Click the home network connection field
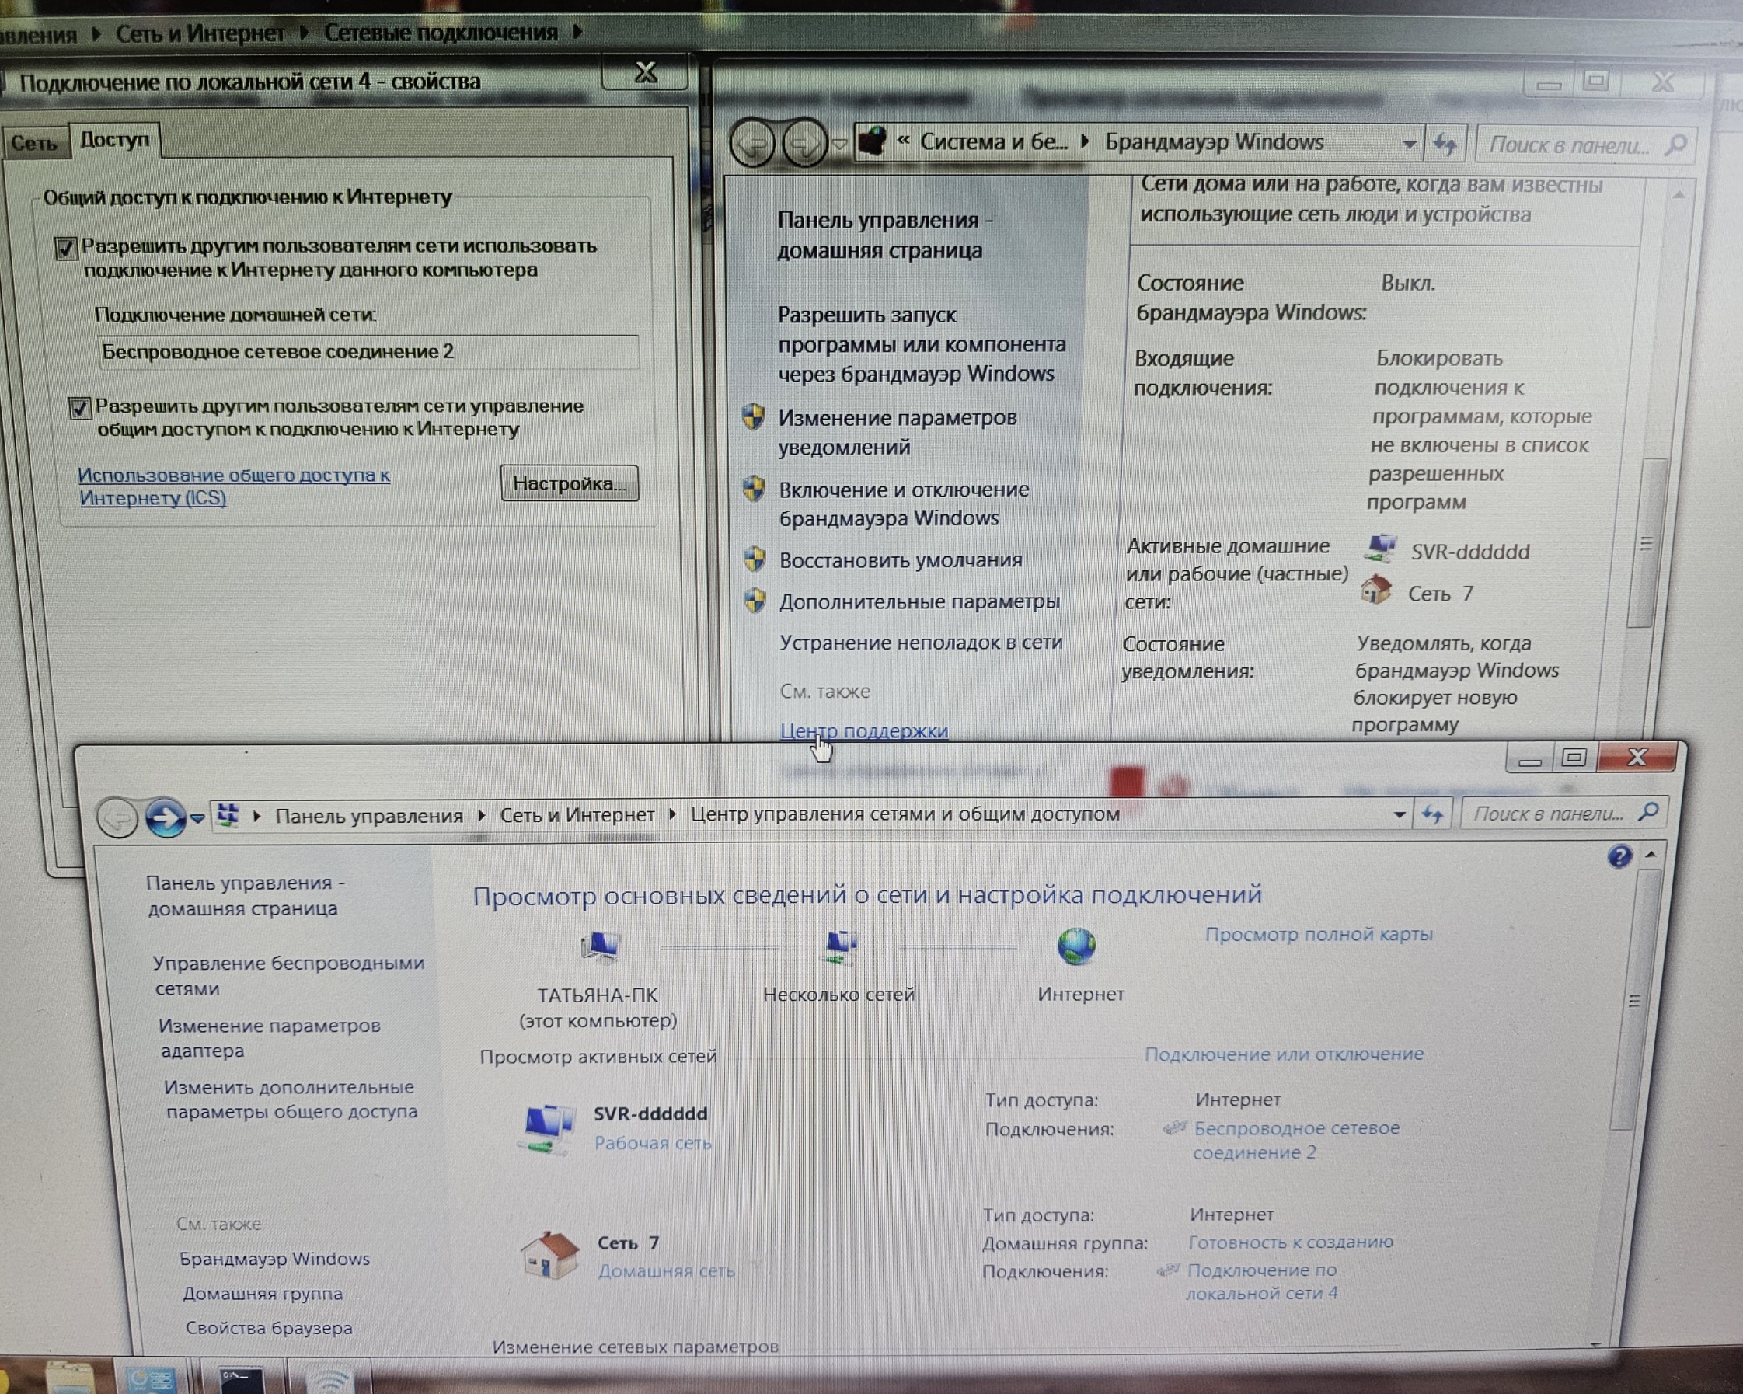 368,352
